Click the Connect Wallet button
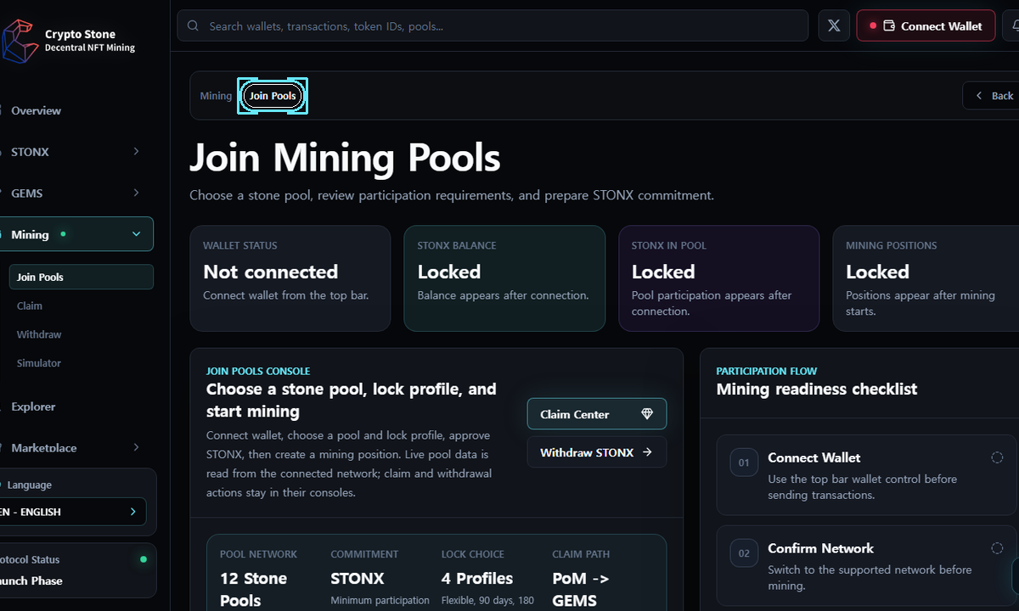Image resolution: width=1019 pixels, height=611 pixels. point(926,26)
